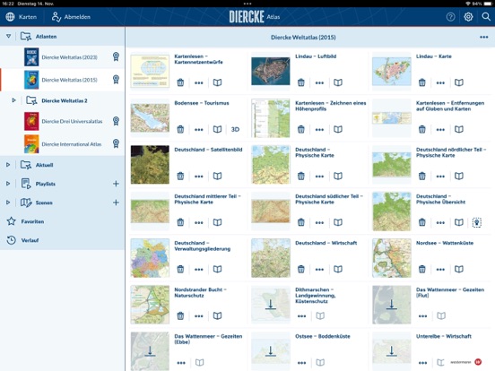Collapse the Atlanten section
495x371 pixels.
(x=9, y=36)
